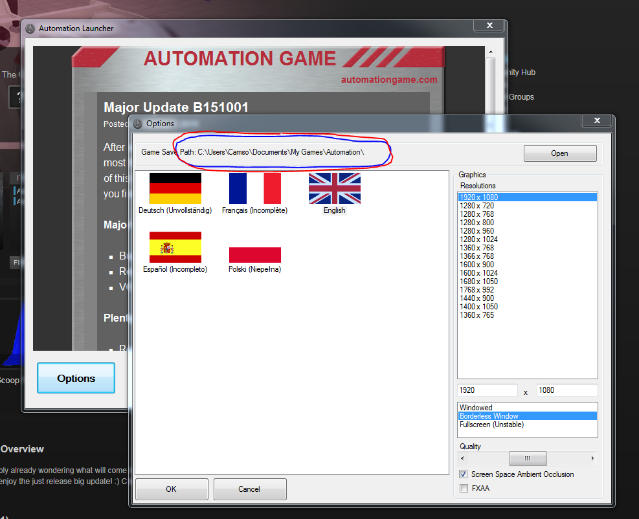Cancel the Options dialog
Viewport: 639px width, 519px height.
tap(249, 489)
